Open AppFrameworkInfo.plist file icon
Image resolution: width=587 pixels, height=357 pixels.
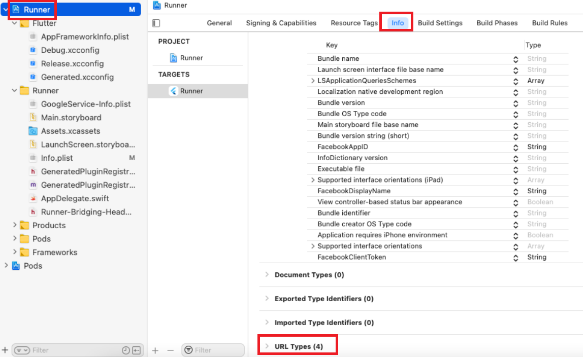point(33,37)
